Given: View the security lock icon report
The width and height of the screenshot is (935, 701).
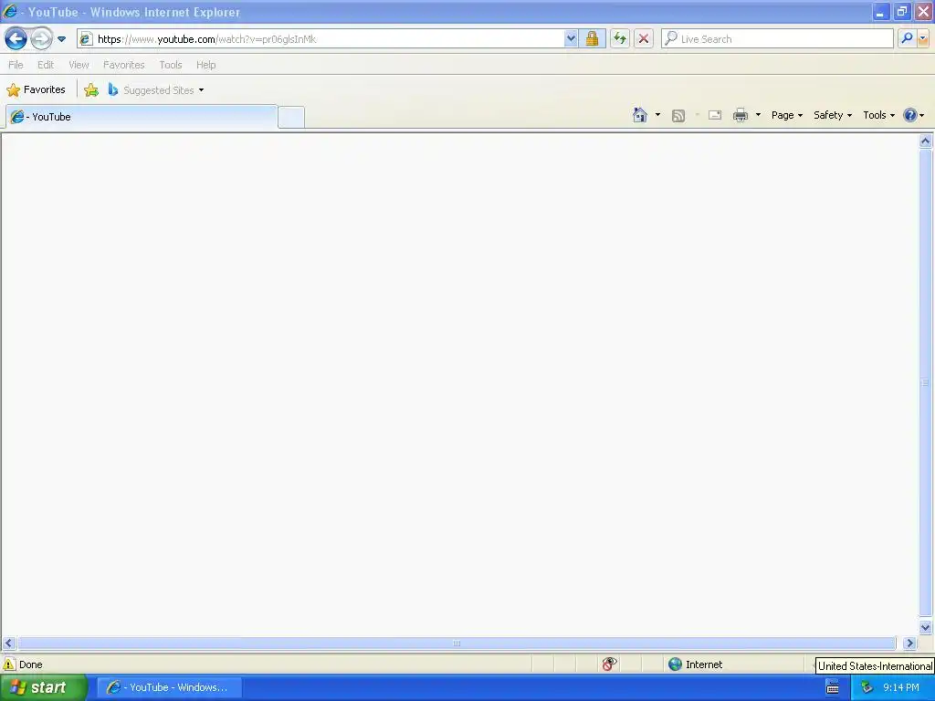Looking at the screenshot, I should 592,39.
